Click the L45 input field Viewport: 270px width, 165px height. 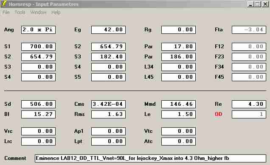(x=179, y=77)
